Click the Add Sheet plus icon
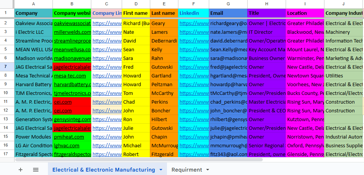Viewport: 364px width, 175px height. (x=21, y=170)
